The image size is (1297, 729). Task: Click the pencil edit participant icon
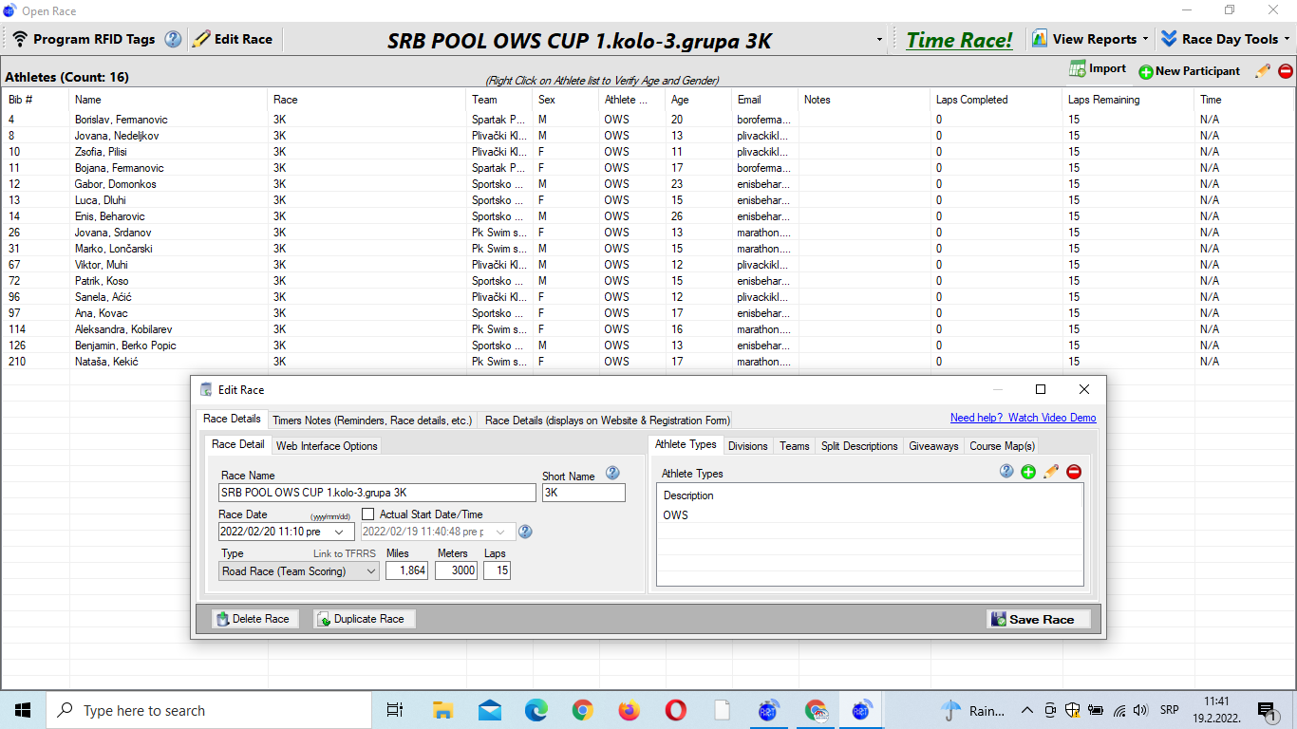(1262, 71)
